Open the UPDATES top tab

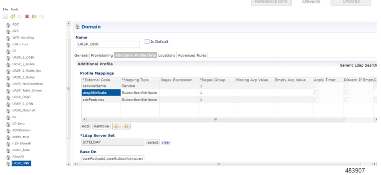pos(351,2)
